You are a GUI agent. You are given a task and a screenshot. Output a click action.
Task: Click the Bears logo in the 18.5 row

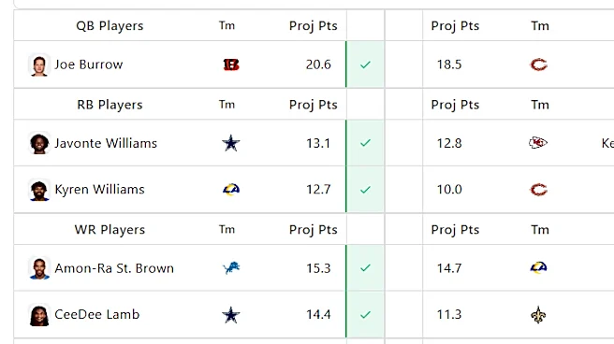[x=538, y=64]
